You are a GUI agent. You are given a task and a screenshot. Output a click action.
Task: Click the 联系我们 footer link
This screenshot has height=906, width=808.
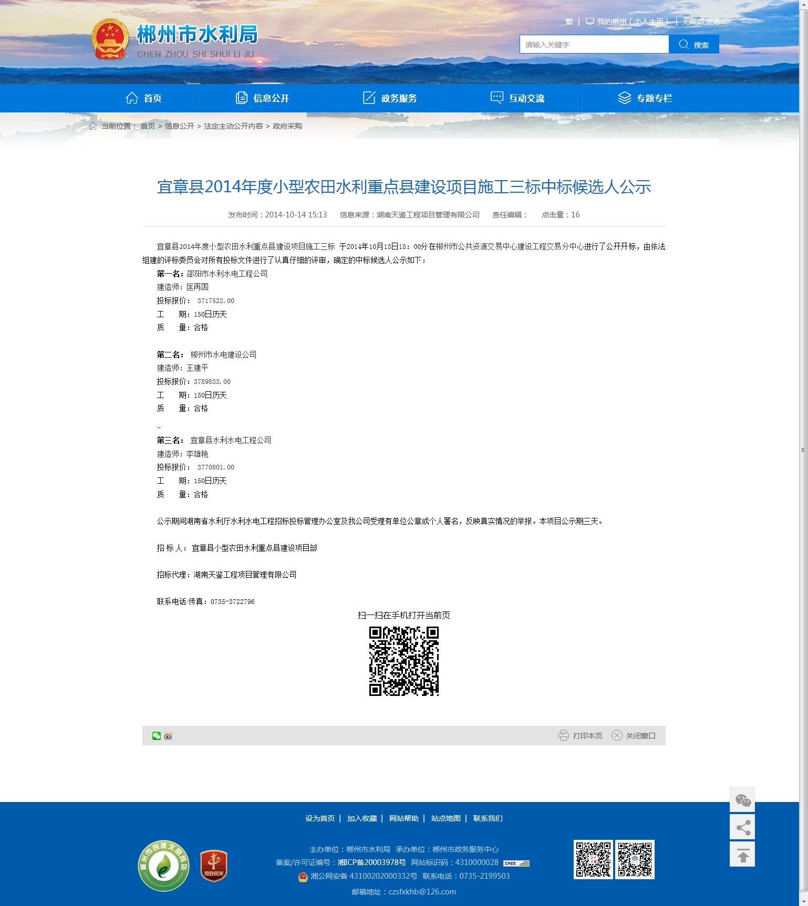pyautogui.click(x=488, y=818)
